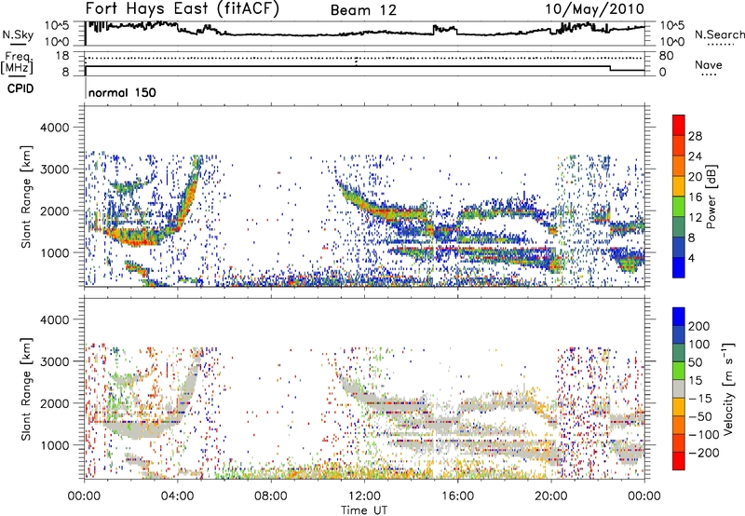The height and width of the screenshot is (516, 745).
Task: Click the 'Slant Range [km]' label of velocity panel
Action: [26, 388]
